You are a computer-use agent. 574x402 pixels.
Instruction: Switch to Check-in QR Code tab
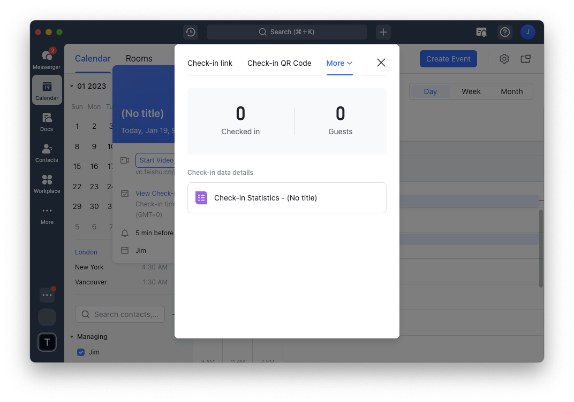279,63
